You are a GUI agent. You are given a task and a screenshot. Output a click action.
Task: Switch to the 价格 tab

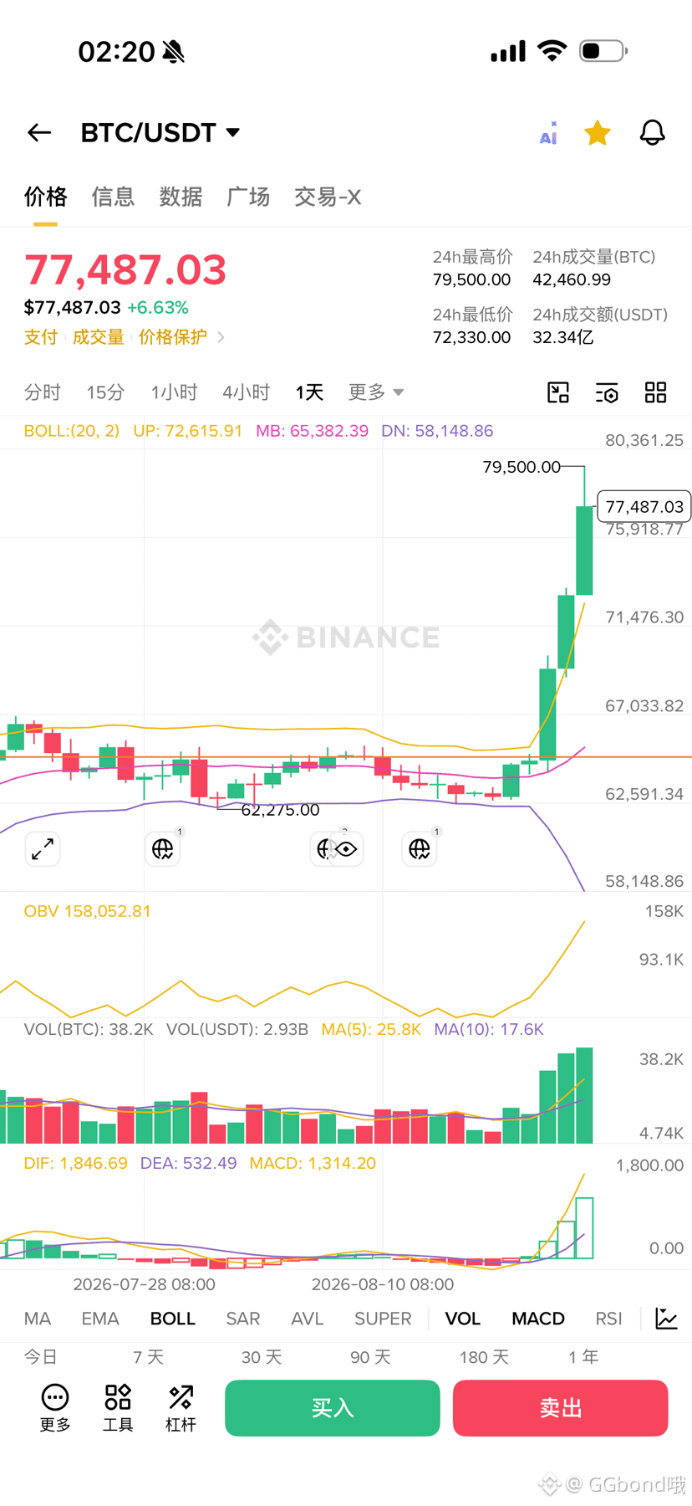(x=45, y=197)
